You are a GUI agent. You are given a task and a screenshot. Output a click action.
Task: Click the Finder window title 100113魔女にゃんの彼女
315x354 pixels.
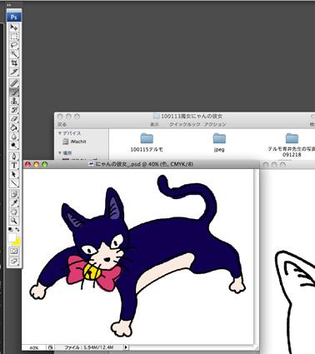[192, 117]
